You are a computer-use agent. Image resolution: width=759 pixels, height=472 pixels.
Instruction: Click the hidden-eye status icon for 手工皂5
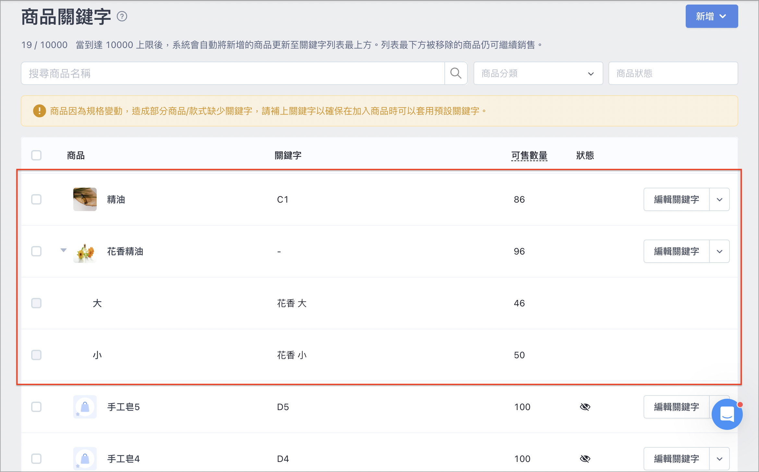585,407
